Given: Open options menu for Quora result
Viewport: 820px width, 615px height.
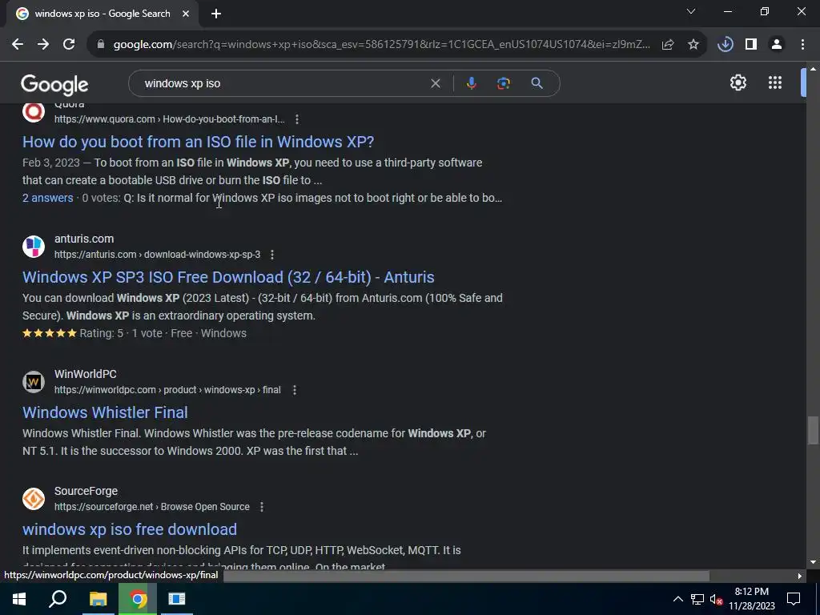Looking at the screenshot, I should point(297,119).
